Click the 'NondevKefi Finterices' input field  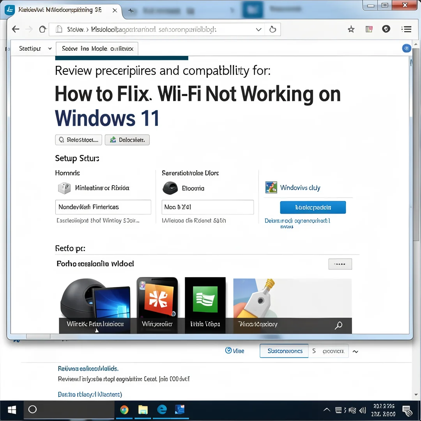pyautogui.click(x=103, y=207)
